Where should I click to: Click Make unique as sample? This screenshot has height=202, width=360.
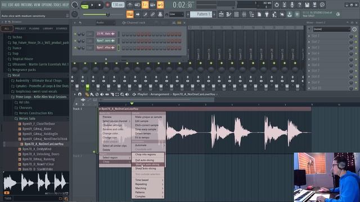[x=148, y=117]
